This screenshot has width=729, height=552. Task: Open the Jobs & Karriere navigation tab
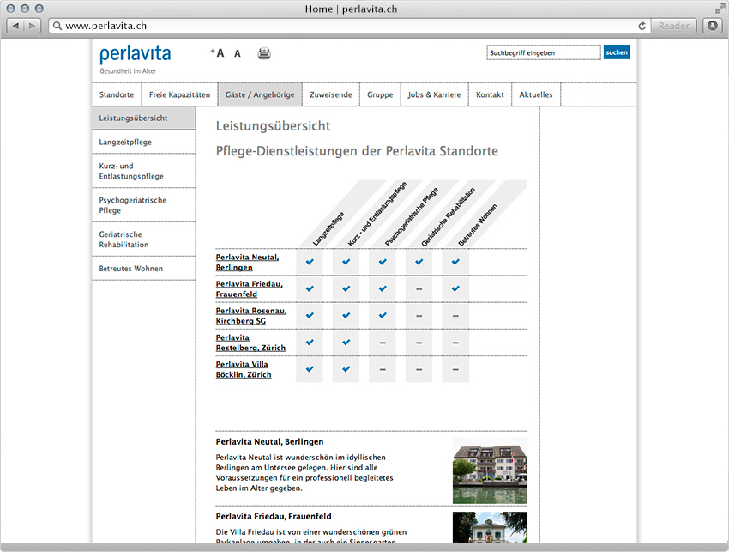click(x=434, y=94)
